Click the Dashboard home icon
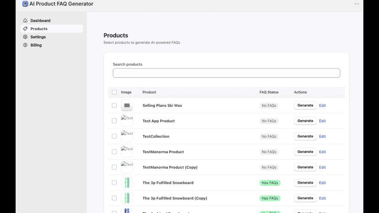 (25, 21)
